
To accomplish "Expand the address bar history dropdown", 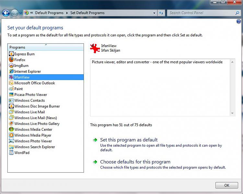I will click(x=154, y=13).
